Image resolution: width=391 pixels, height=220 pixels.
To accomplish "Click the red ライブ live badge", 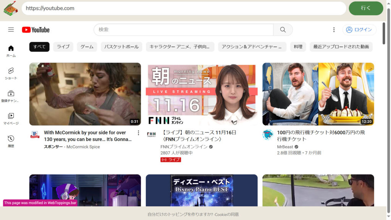I will click(x=171, y=160).
